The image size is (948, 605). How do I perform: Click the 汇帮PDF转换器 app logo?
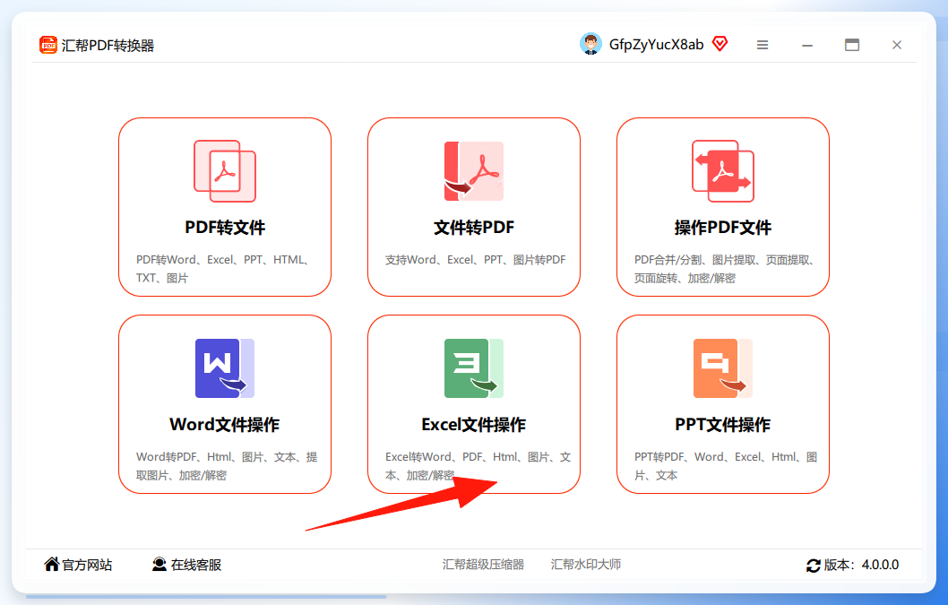click(x=48, y=45)
